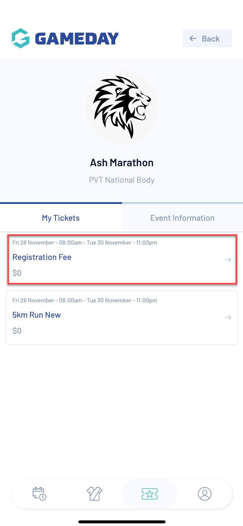
Task: Open the 5km Run New ticket title
Action: (37, 315)
